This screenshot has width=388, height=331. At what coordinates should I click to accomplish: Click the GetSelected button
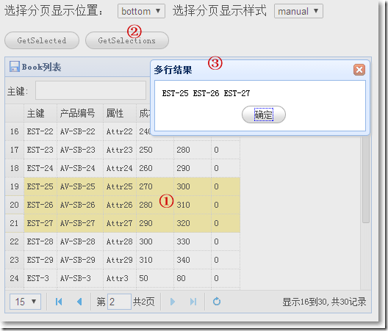[42, 40]
